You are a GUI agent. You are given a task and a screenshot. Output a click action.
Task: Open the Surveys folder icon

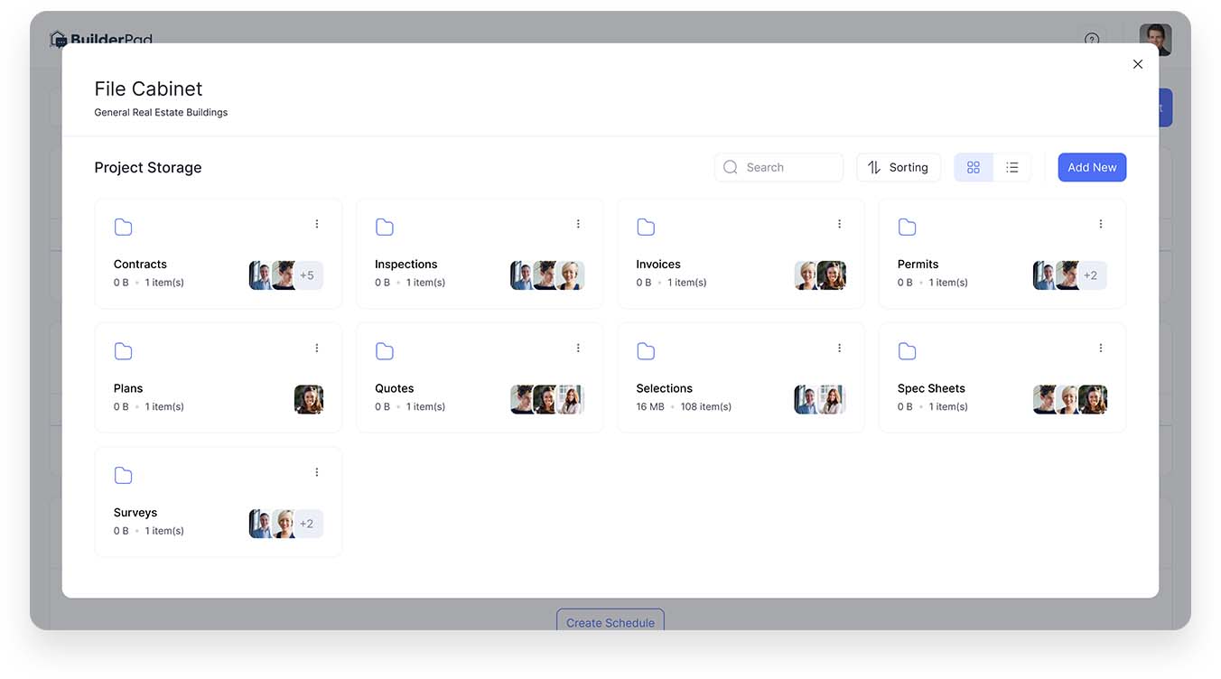point(124,475)
